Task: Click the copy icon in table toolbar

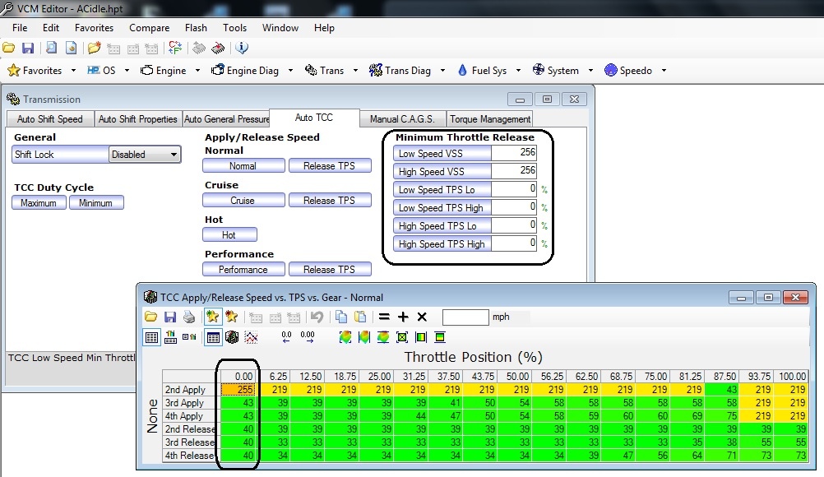Action: point(341,317)
